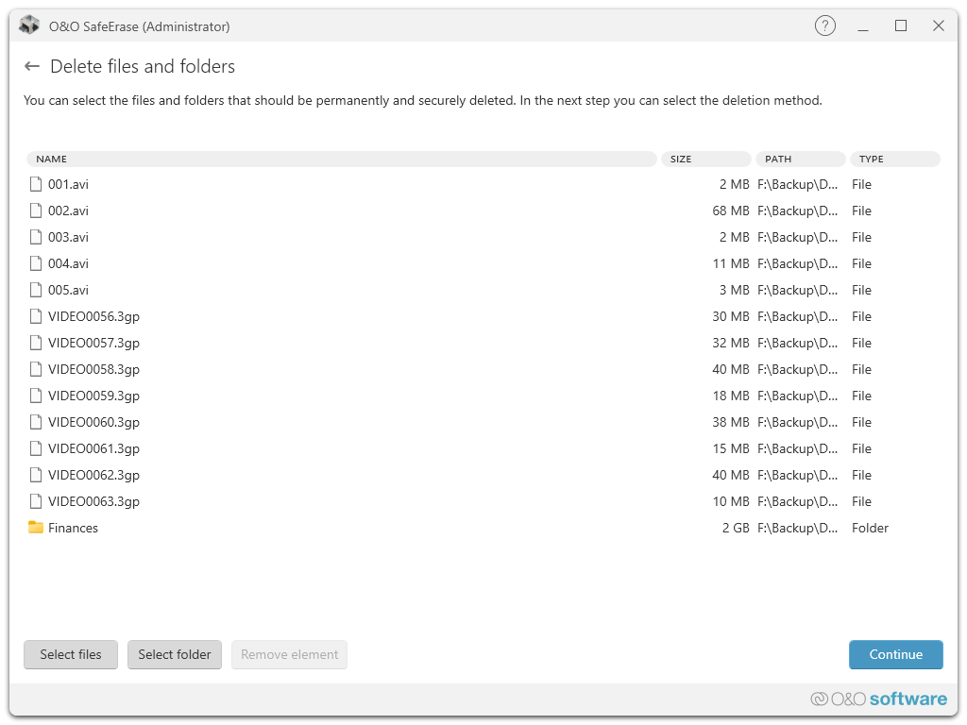Click Continue to proceed
Screen dimensions: 967x725
tap(895, 654)
